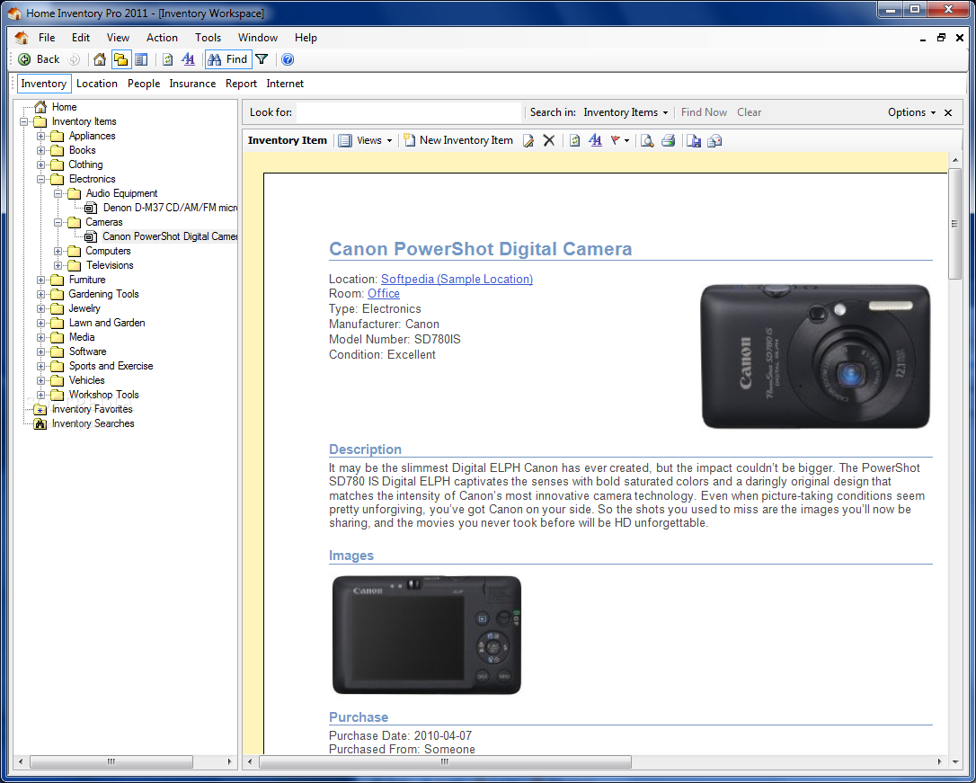This screenshot has width=976, height=783.
Task: Switch to the Insurance tab
Action: click(192, 84)
